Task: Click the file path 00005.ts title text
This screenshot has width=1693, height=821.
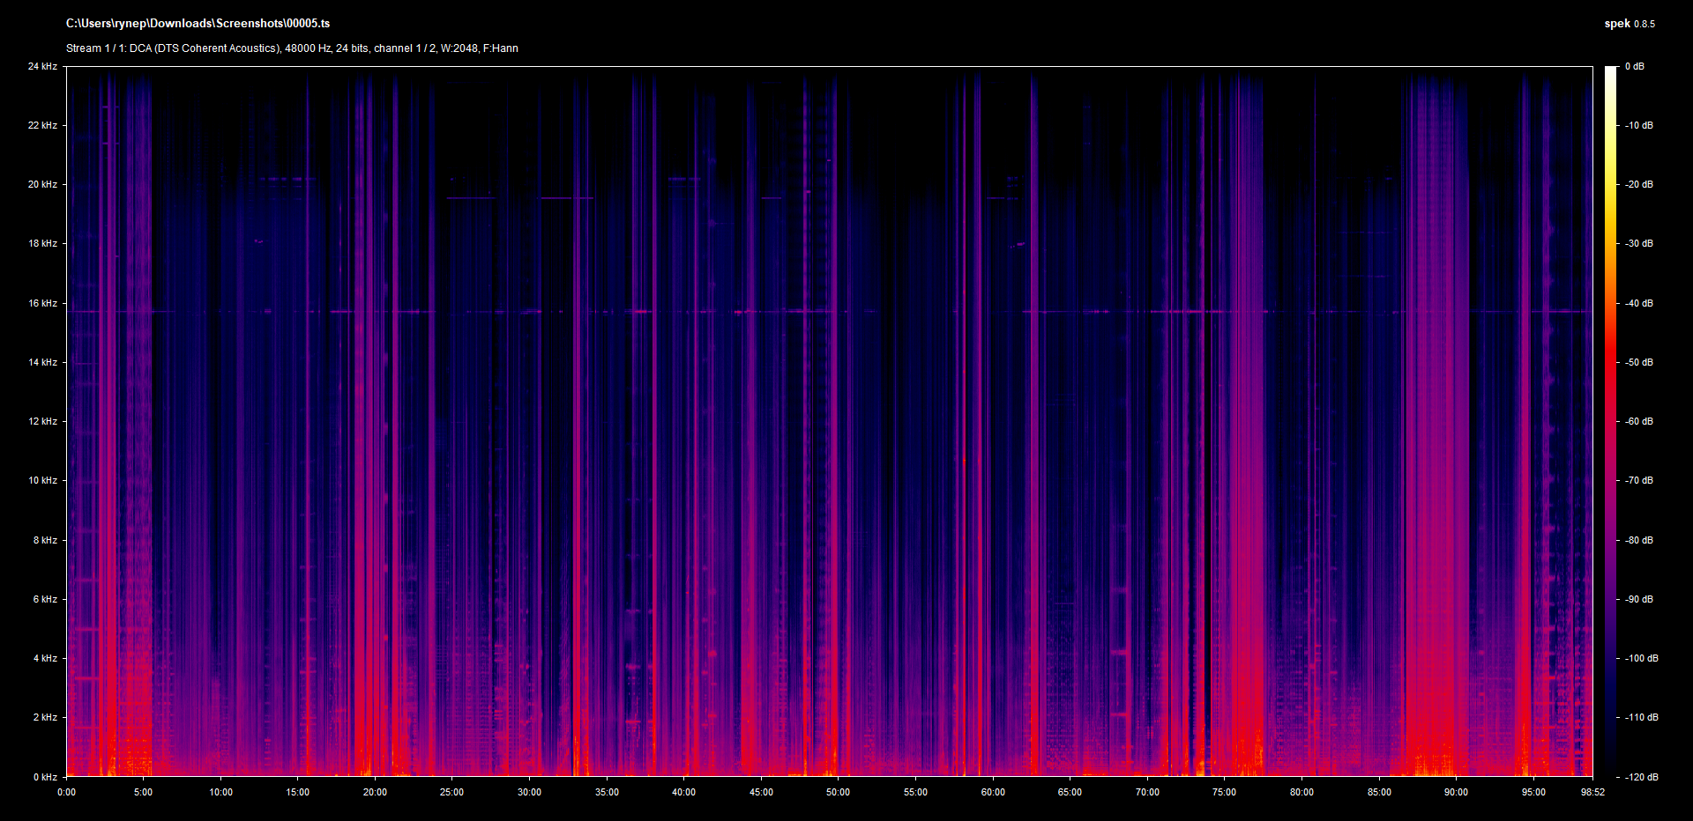Action: [198, 24]
